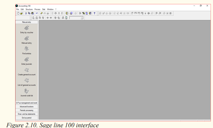The image size is (213, 128).
Task: Click the Paste clipboard icon
Action: pos(33,13)
